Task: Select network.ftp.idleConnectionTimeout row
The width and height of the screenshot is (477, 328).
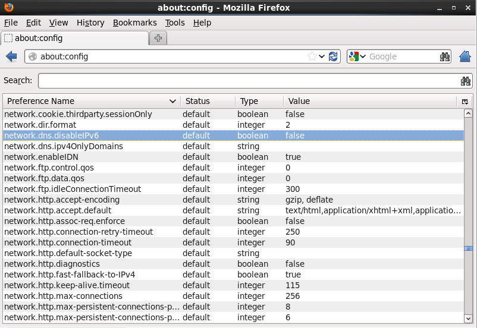Action: pyautogui.click(x=233, y=189)
